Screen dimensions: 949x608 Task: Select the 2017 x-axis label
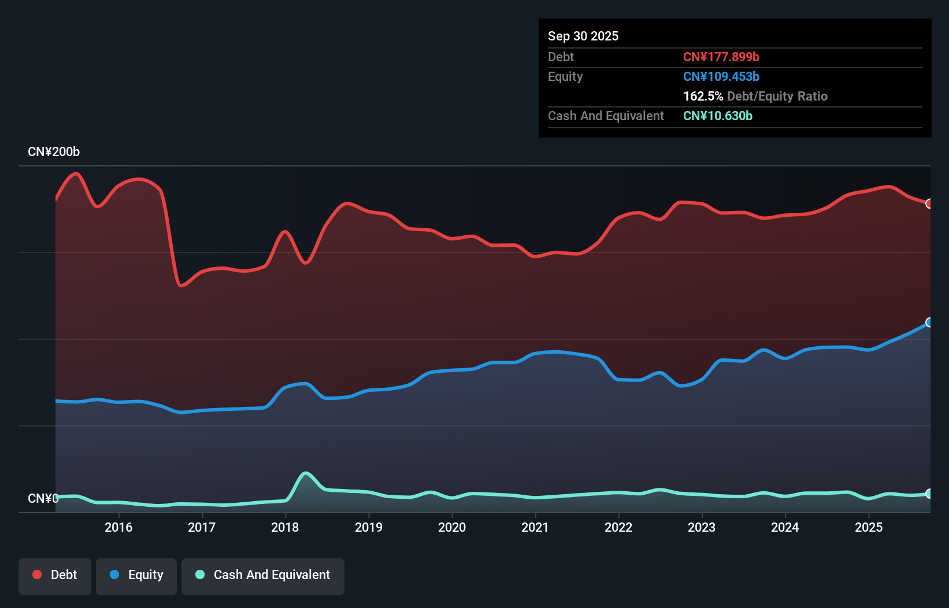click(202, 527)
